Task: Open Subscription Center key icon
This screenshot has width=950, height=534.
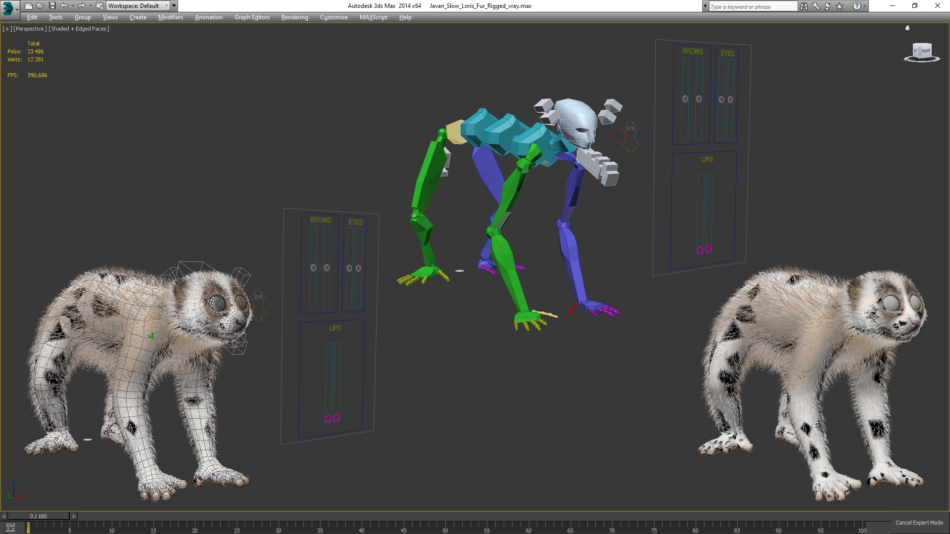Action: coord(816,6)
